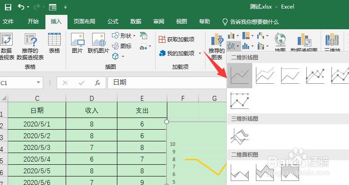The image size is (349, 185).
Task: Click the line chart insert icon
Action: pyautogui.click(x=231, y=46)
